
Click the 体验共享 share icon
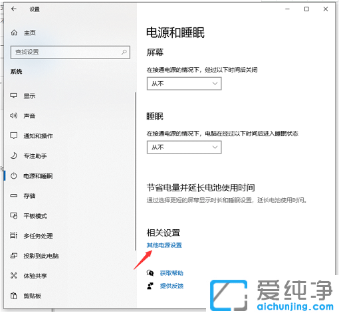(14, 276)
